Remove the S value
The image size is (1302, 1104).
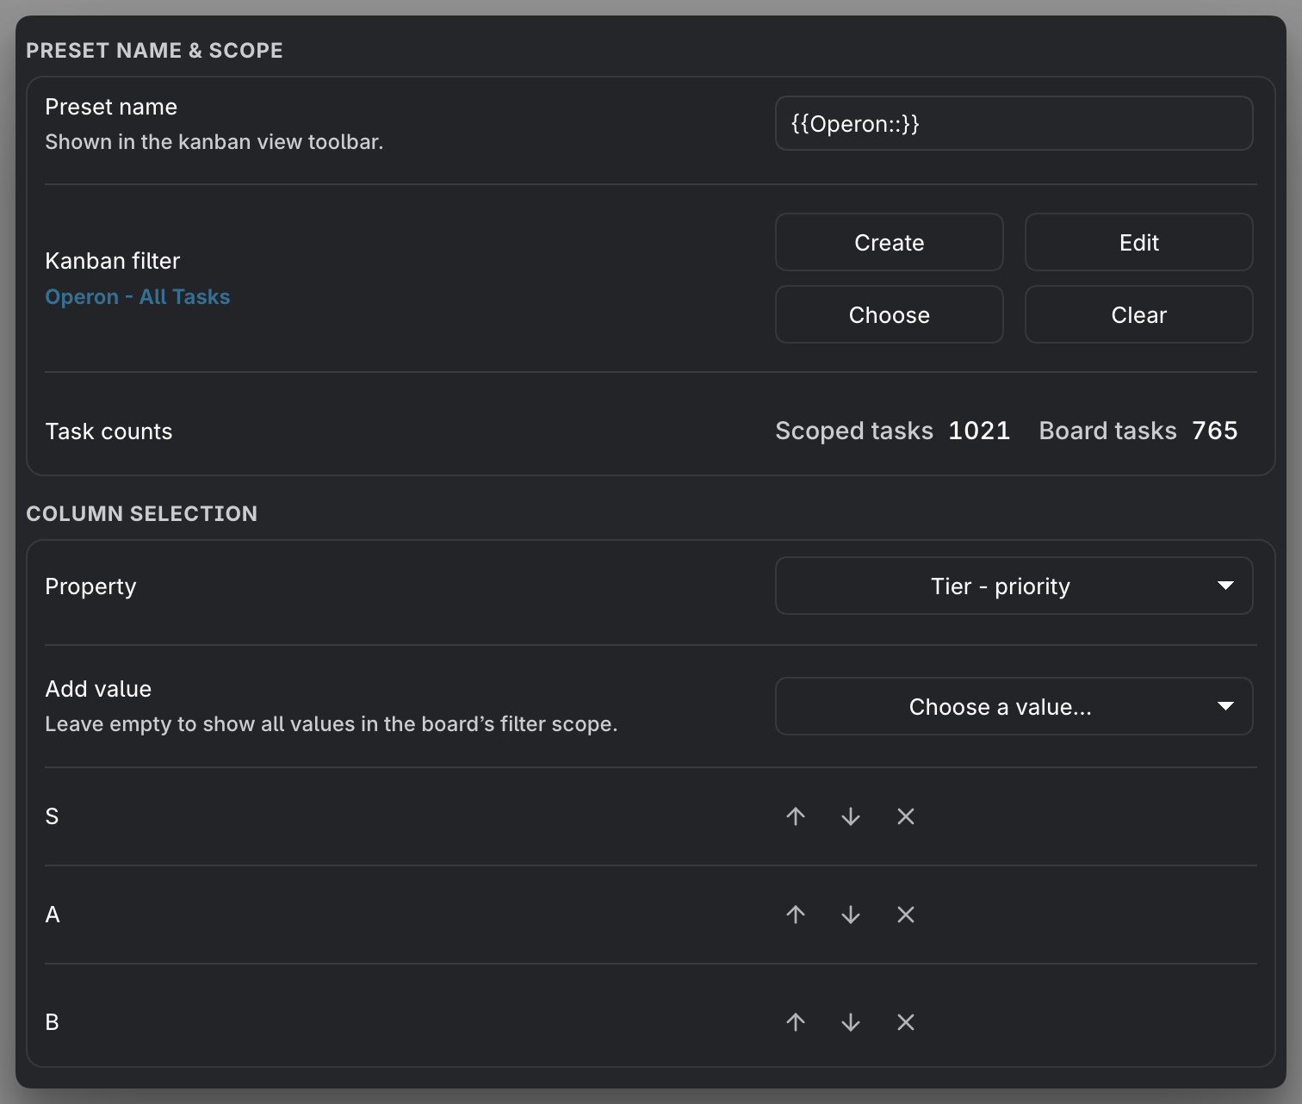click(x=906, y=816)
